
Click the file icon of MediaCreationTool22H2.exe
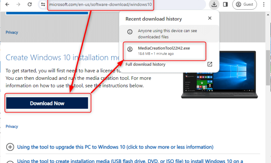click(x=130, y=49)
